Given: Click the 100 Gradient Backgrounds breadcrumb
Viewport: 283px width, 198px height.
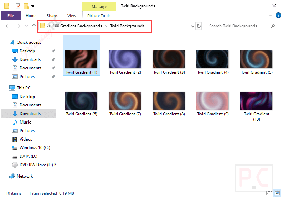Looking at the screenshot, I should coord(77,26).
